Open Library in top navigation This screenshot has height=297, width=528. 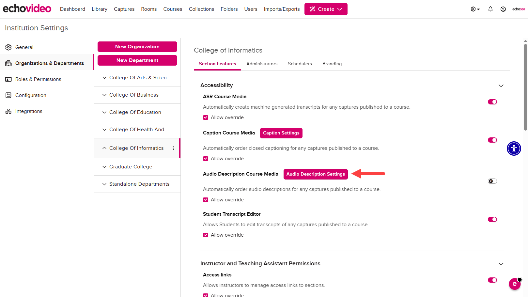pos(100,9)
